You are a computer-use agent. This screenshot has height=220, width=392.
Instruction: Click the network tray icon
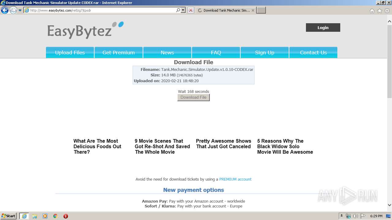348,216
